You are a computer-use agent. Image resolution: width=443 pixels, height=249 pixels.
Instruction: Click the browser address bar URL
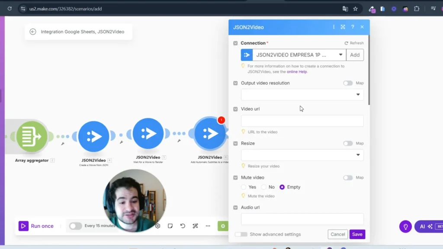pos(66,9)
